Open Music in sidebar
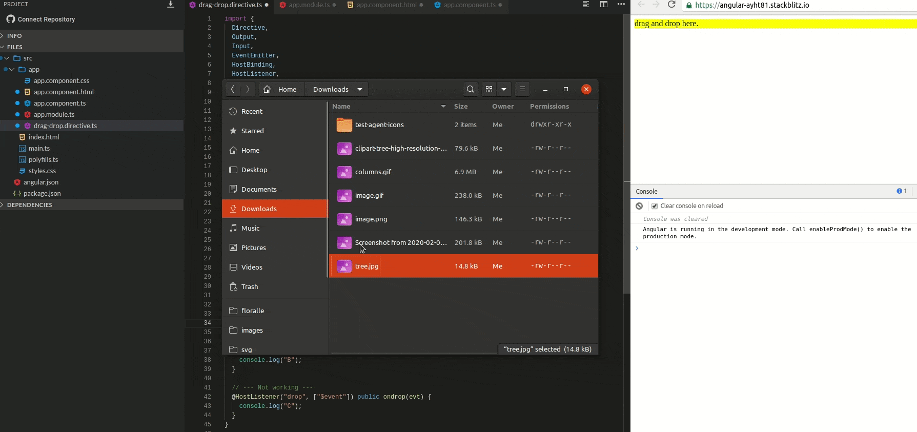 (x=275, y=229)
